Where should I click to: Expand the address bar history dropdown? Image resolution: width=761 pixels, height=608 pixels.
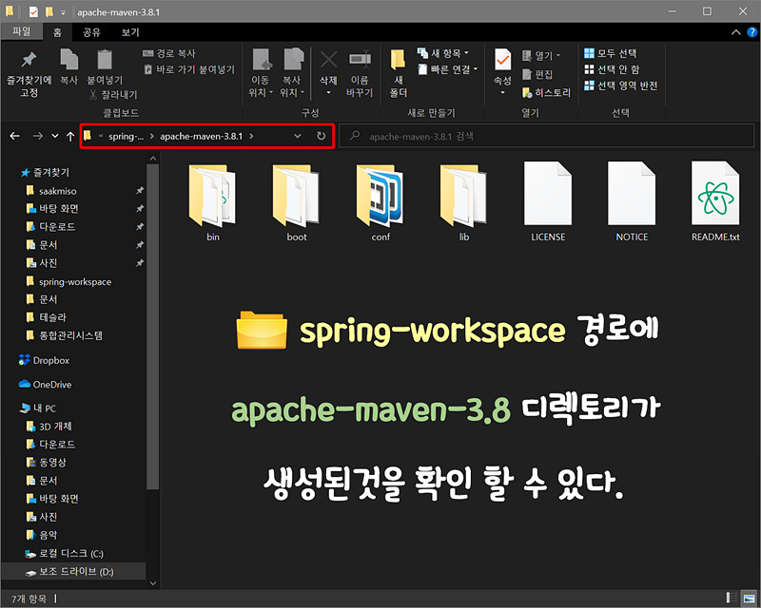coord(298,136)
